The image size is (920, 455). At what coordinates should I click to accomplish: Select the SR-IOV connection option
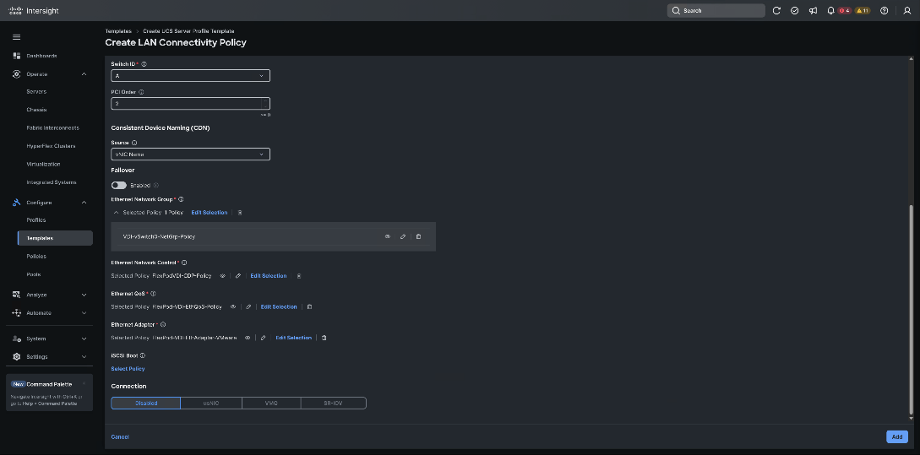(x=333, y=404)
